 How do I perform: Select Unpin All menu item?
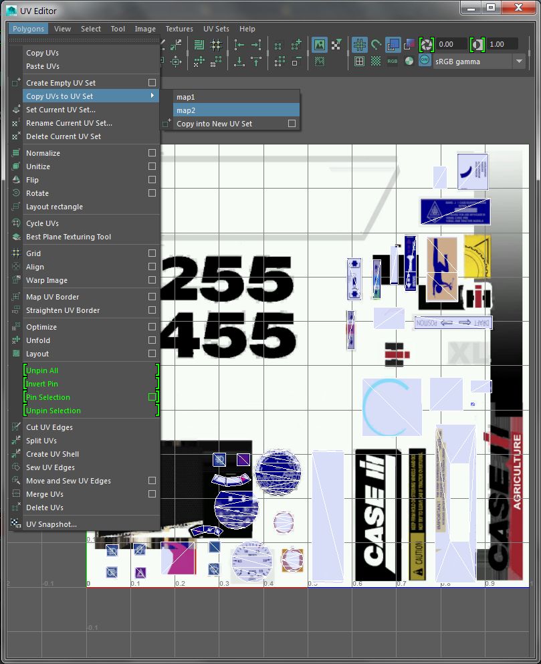click(x=42, y=370)
